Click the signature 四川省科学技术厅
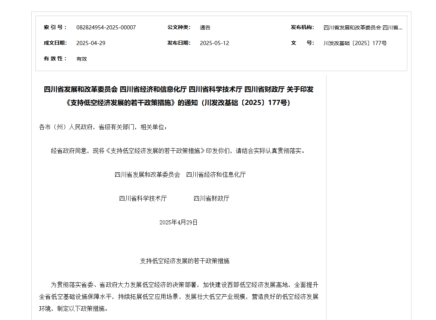436x320 pixels. [143, 198]
